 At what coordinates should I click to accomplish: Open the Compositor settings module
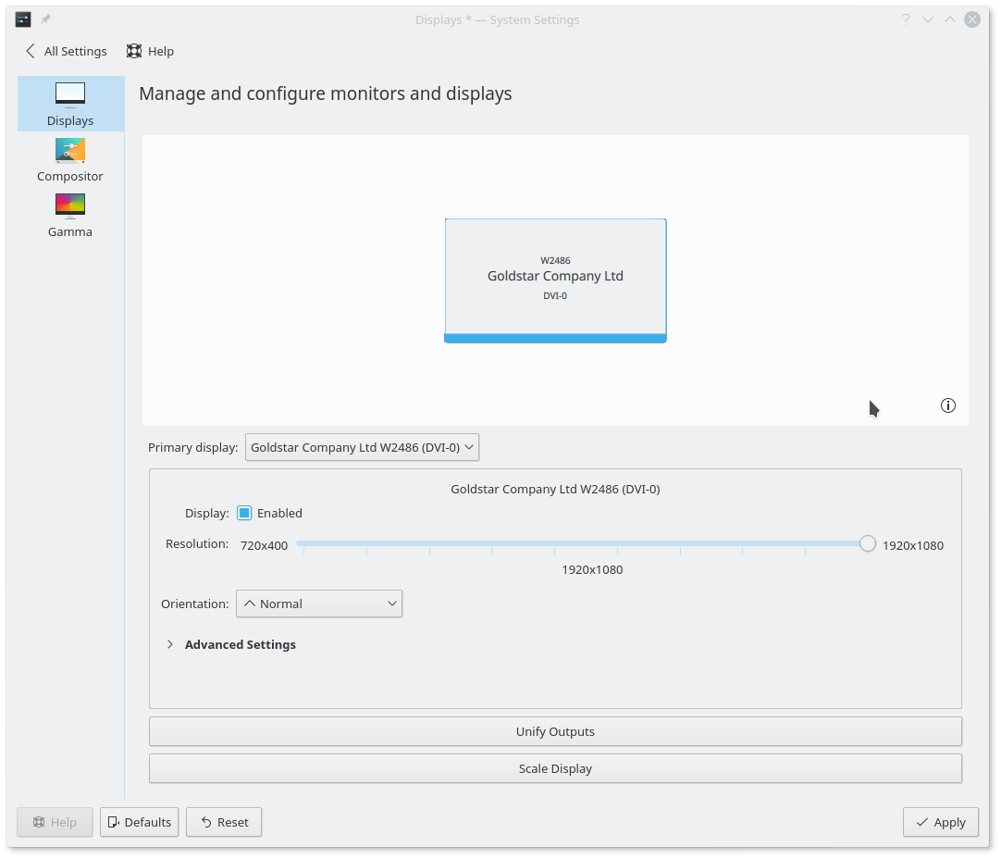70,159
